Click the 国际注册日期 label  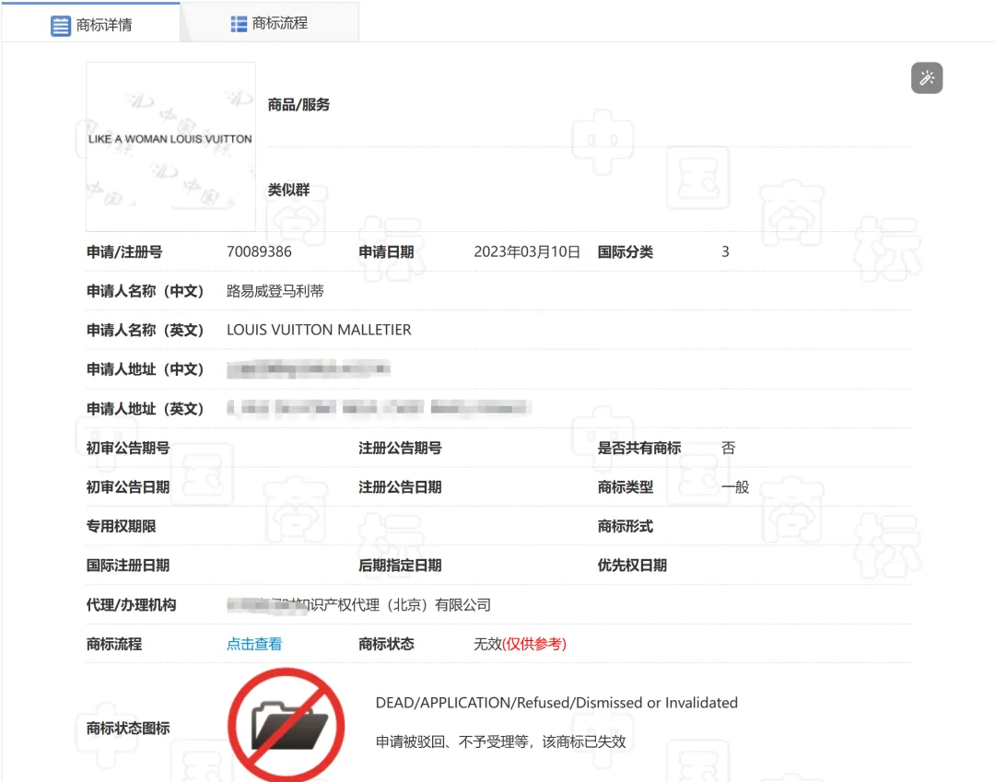pos(127,566)
